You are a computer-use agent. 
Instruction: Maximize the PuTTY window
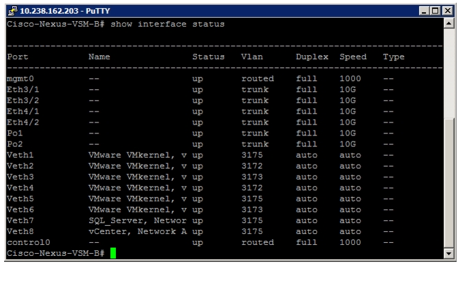435,11
